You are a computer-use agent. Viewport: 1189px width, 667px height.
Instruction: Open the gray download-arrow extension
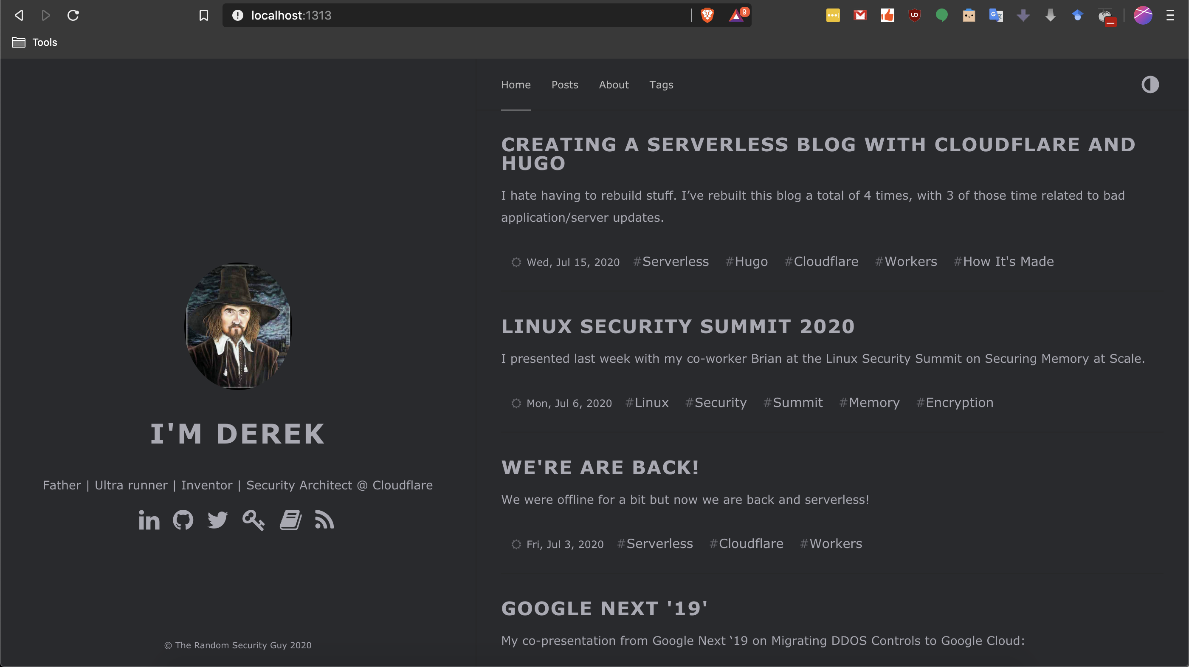pos(1051,15)
